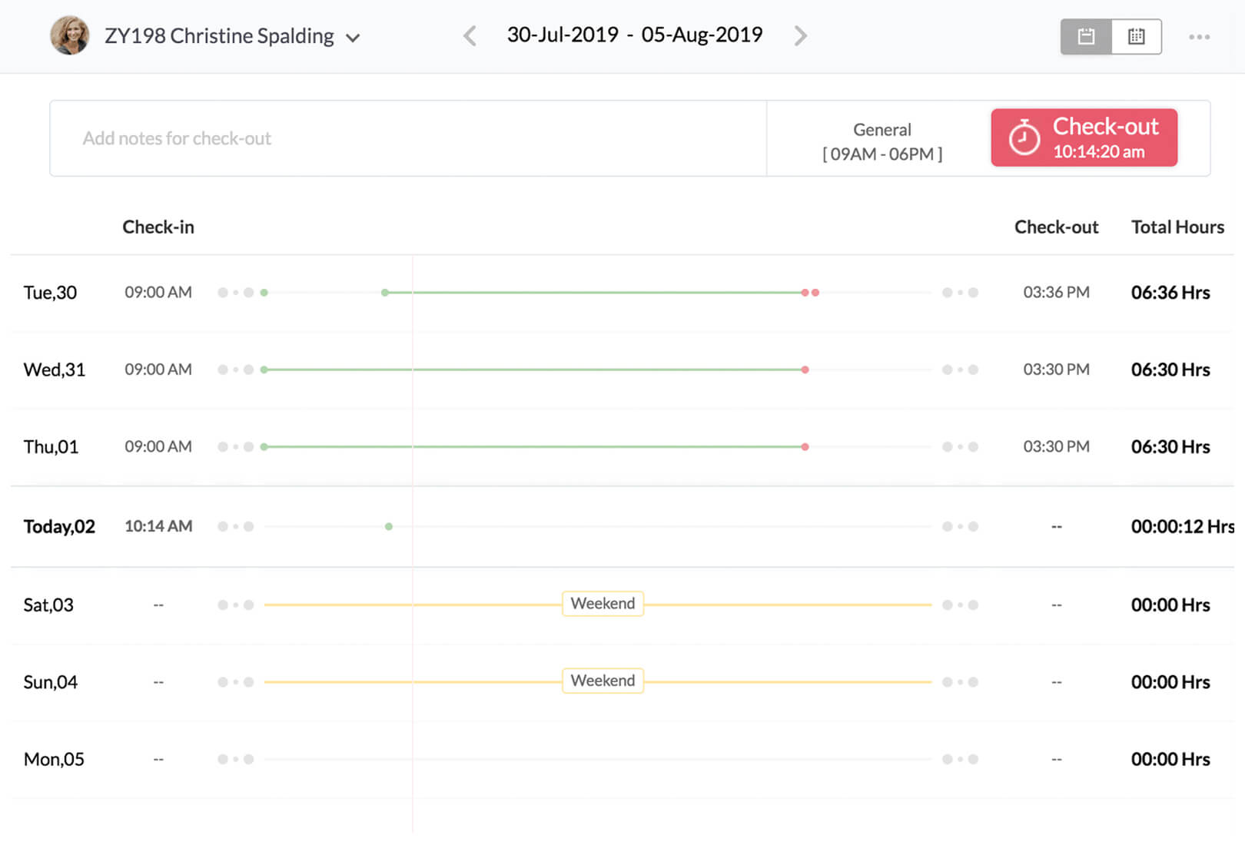Select the Today,02 row label
This screenshot has height=845, width=1245.
pos(59,527)
